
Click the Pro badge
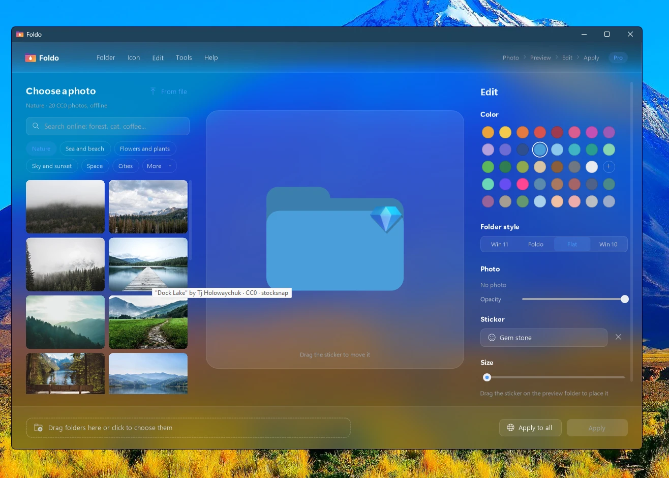(x=618, y=57)
